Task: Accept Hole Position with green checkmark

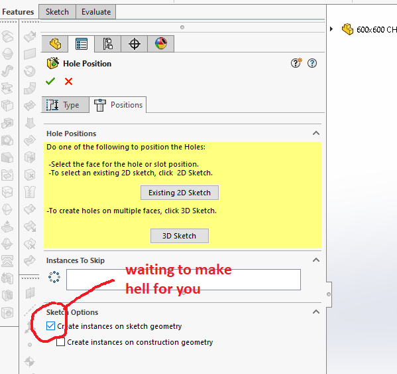Action: coord(50,82)
